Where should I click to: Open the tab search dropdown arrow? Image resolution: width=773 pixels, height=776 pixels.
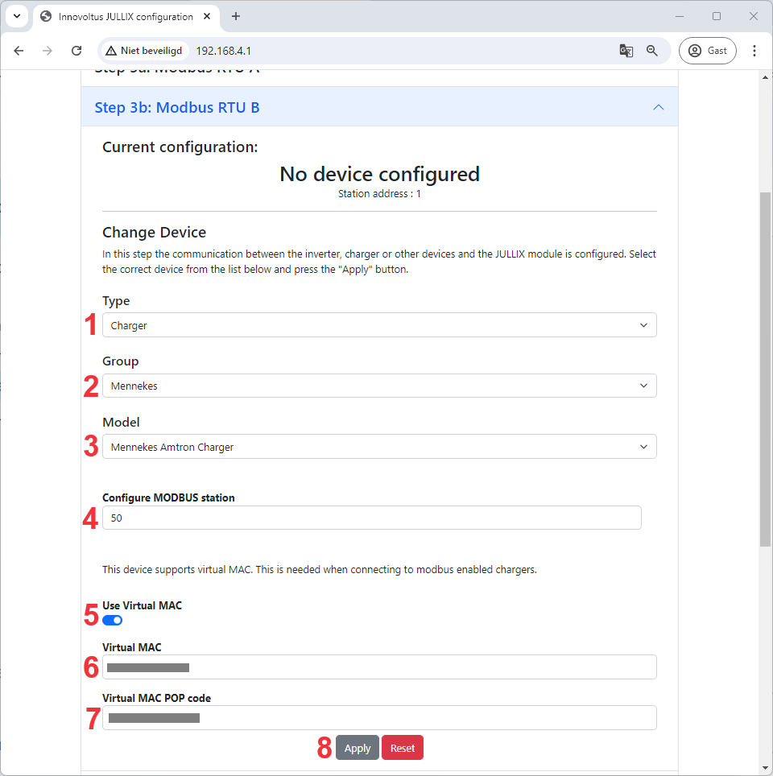click(16, 16)
